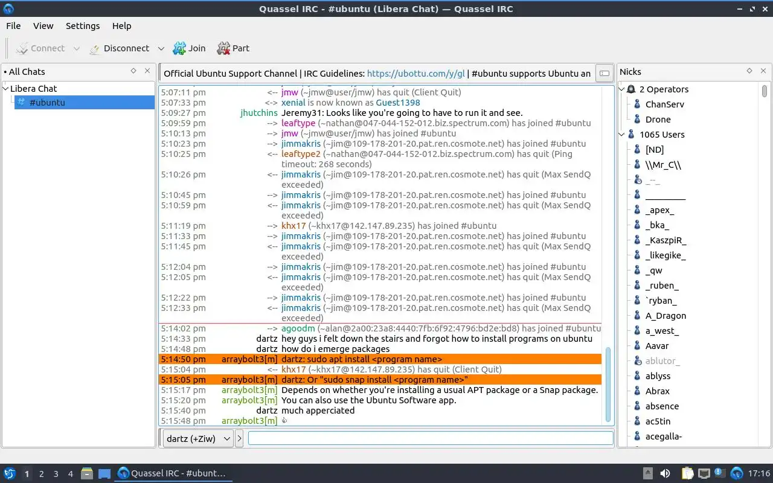The width and height of the screenshot is (773, 483).
Task: Click the user icon next to A_Dragon
Action: pyautogui.click(x=637, y=316)
